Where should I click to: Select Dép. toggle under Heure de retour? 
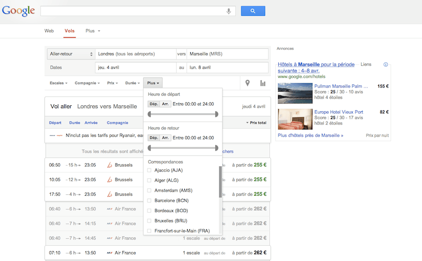pyautogui.click(x=153, y=138)
